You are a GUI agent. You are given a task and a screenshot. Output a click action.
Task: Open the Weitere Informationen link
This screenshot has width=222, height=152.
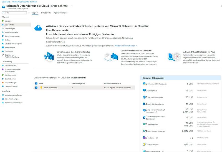(126, 46)
